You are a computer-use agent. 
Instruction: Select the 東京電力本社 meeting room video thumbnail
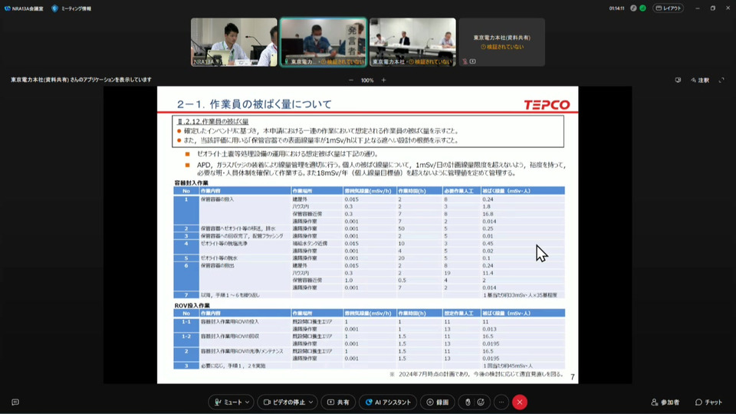click(x=412, y=42)
